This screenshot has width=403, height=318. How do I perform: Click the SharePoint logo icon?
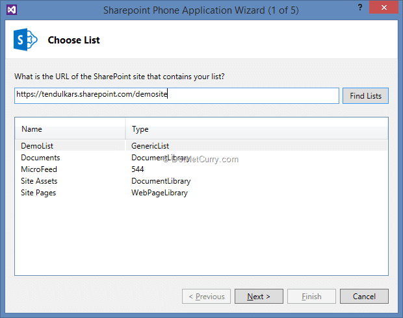point(25,40)
